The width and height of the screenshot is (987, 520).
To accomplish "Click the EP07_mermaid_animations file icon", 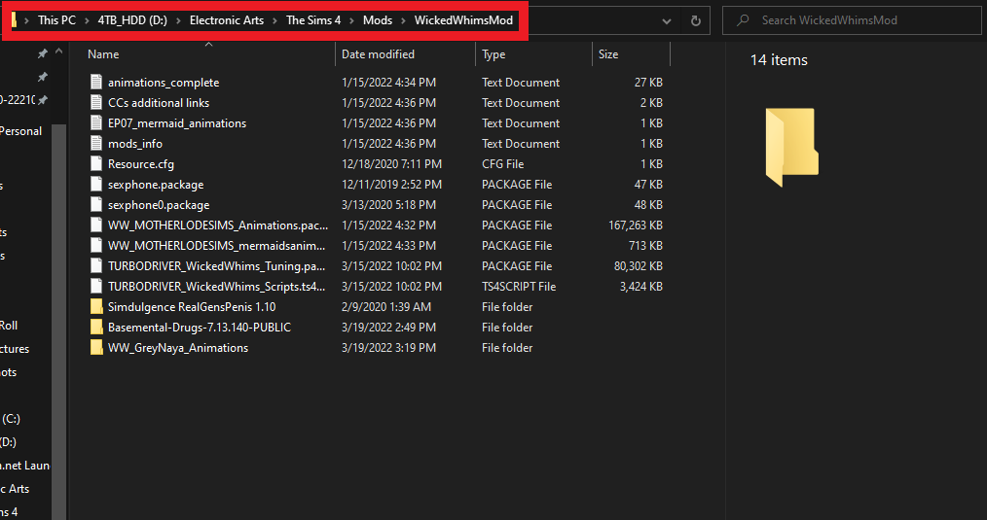I will 96,122.
